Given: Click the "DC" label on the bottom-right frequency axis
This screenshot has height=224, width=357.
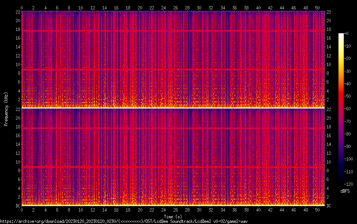Looking at the screenshot, I should tap(329, 206).
